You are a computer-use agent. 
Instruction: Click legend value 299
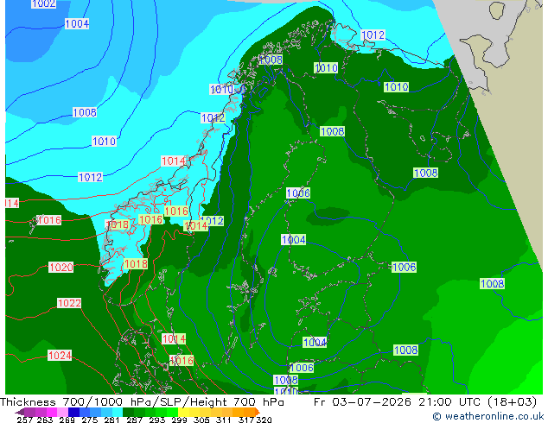[x=179, y=420]
